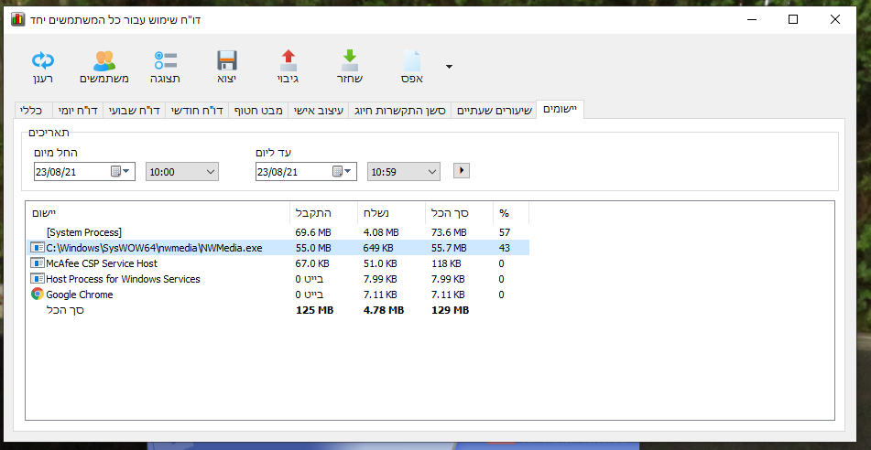
Task: Select the Google Chrome row text
Action: tap(80, 295)
